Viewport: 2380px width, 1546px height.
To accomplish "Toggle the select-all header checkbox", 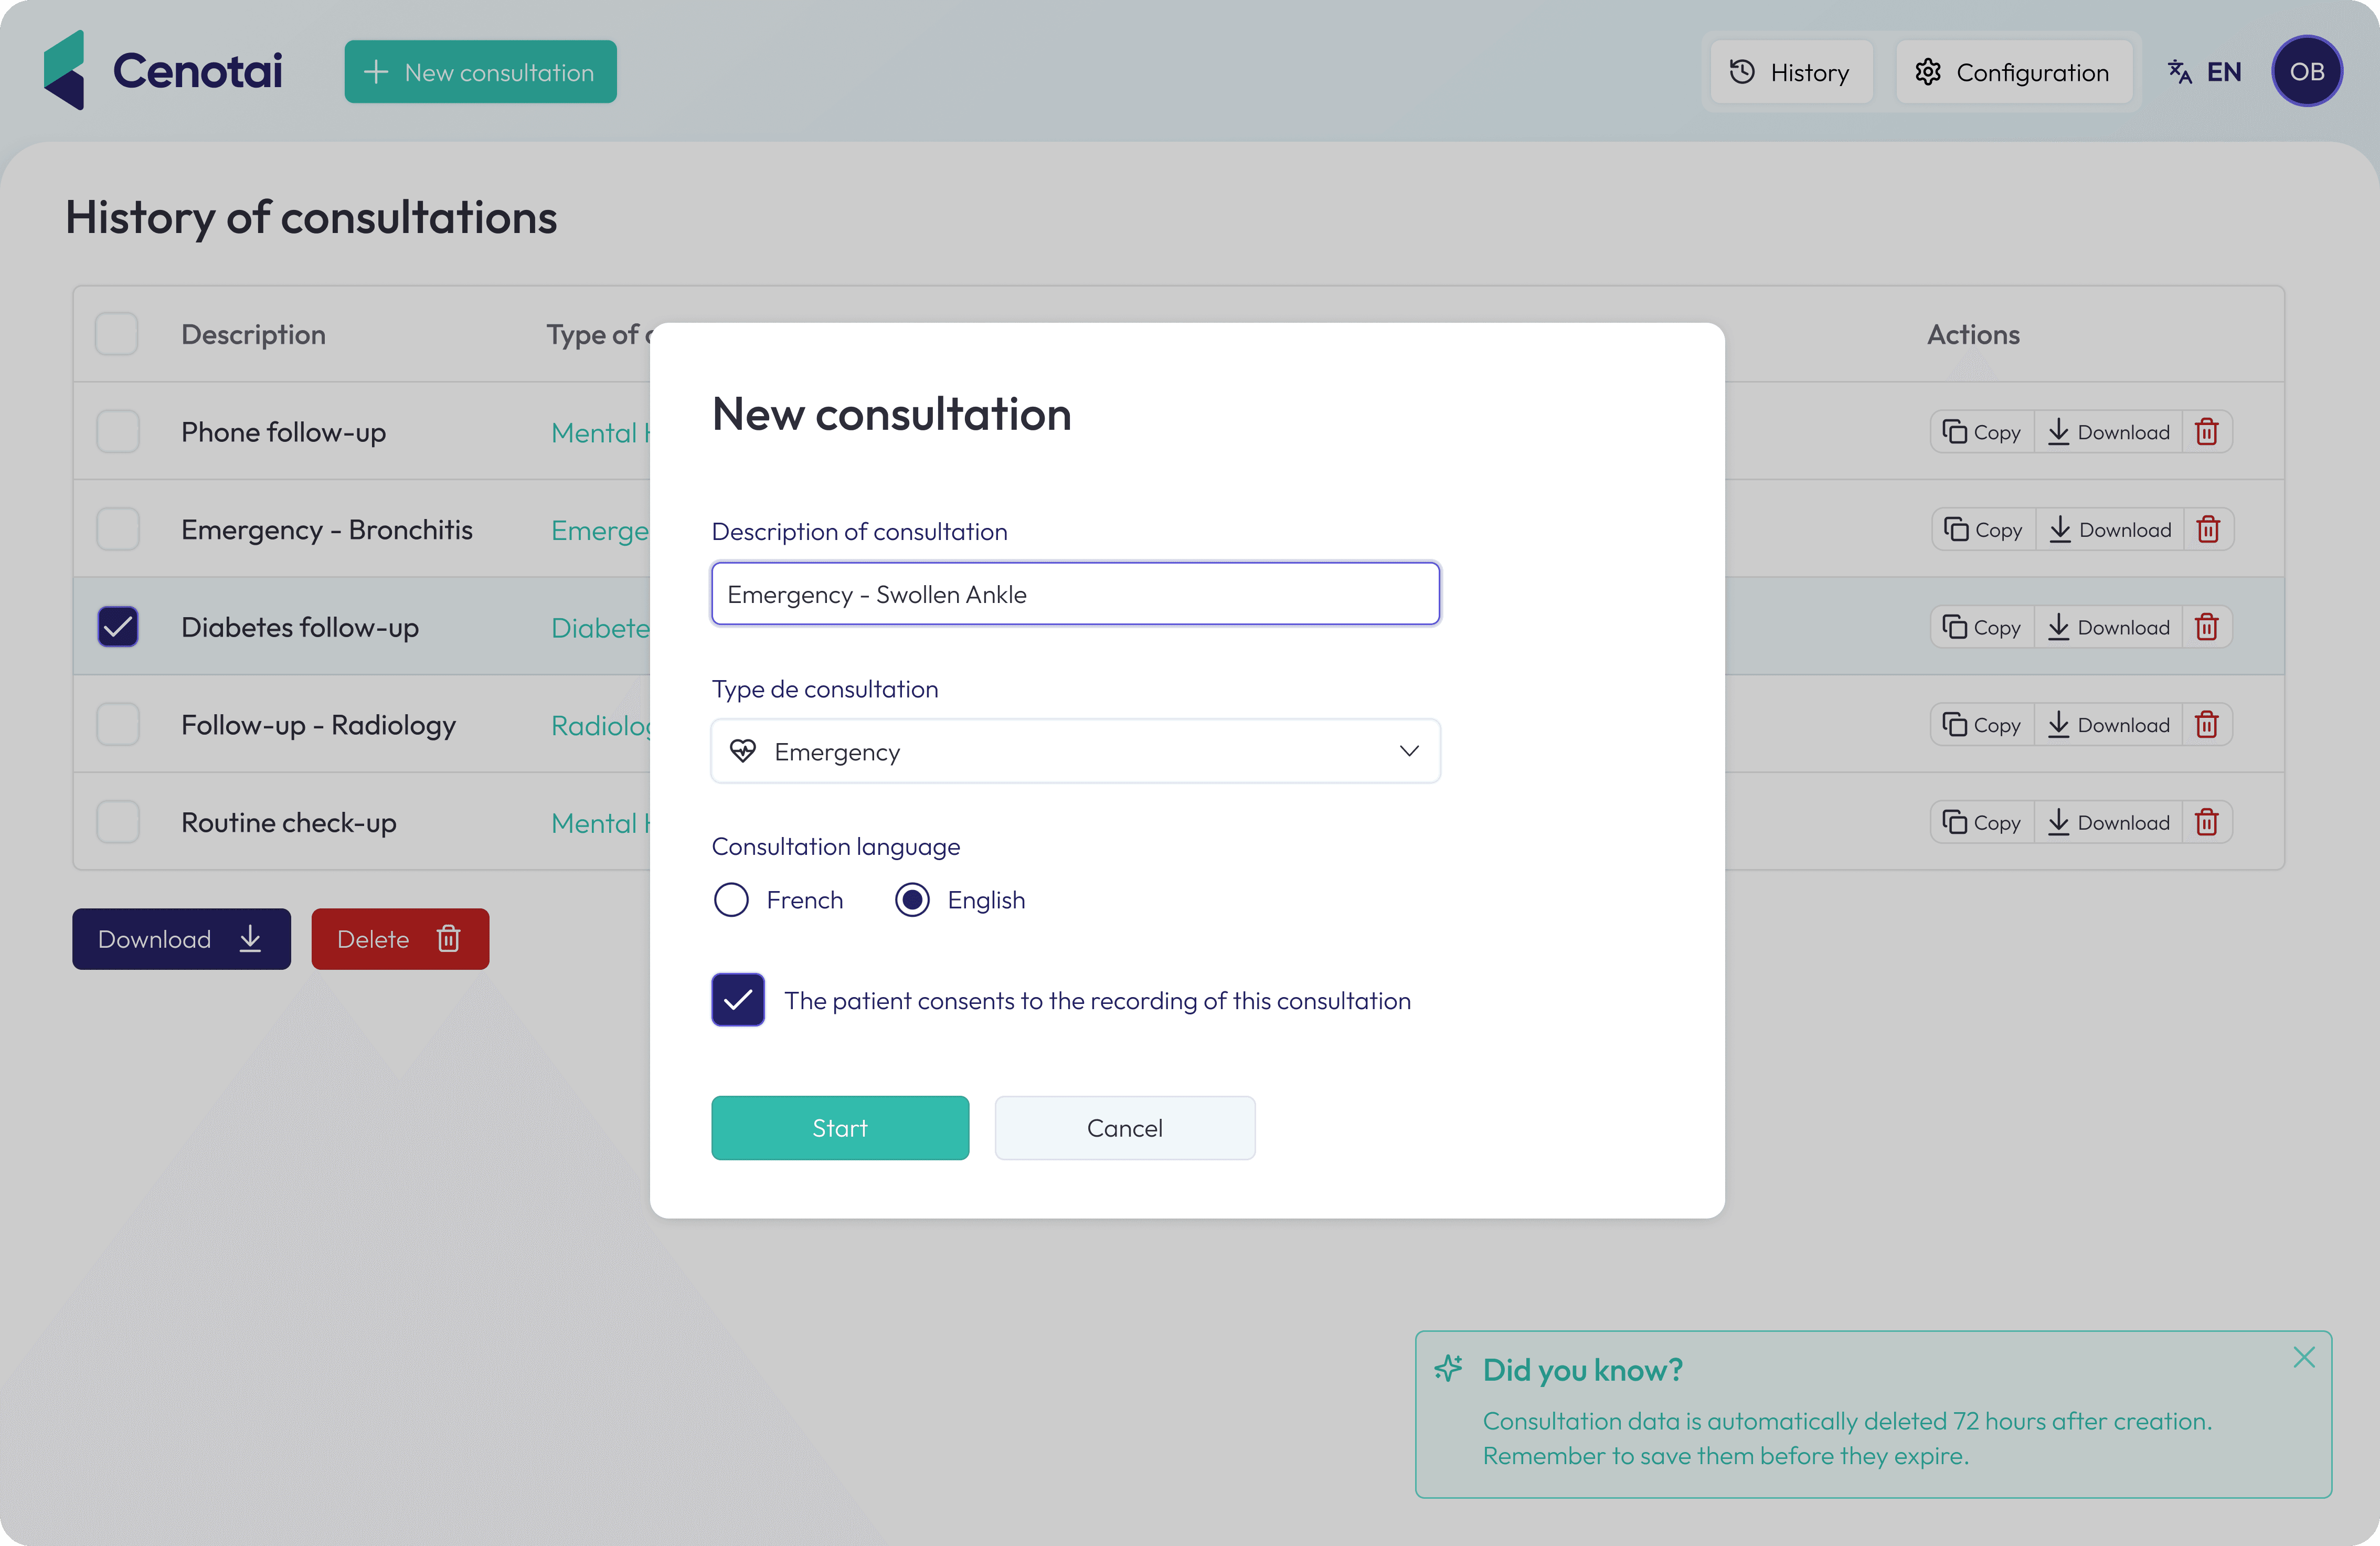I will click(x=117, y=334).
